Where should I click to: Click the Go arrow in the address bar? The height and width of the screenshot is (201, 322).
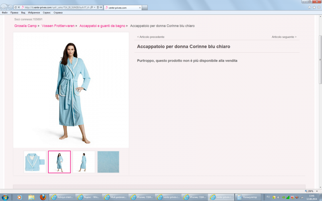(101, 7)
